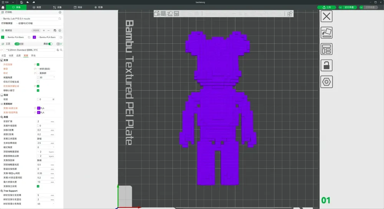Redo the last undone action

(34, 2)
